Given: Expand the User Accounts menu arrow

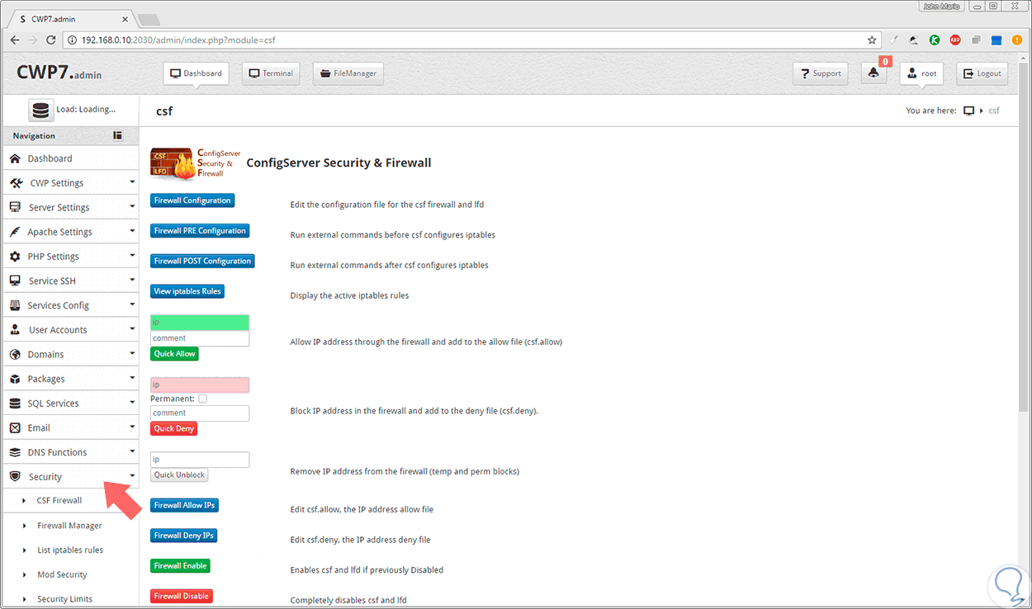Looking at the screenshot, I should tap(132, 328).
